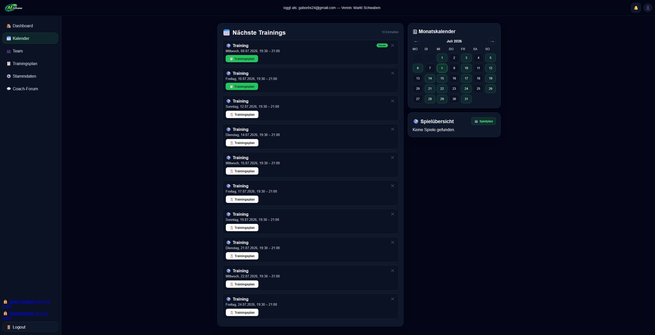Open the green Trainingsplan for 08.07.2026
655x335 pixels.
point(242,59)
